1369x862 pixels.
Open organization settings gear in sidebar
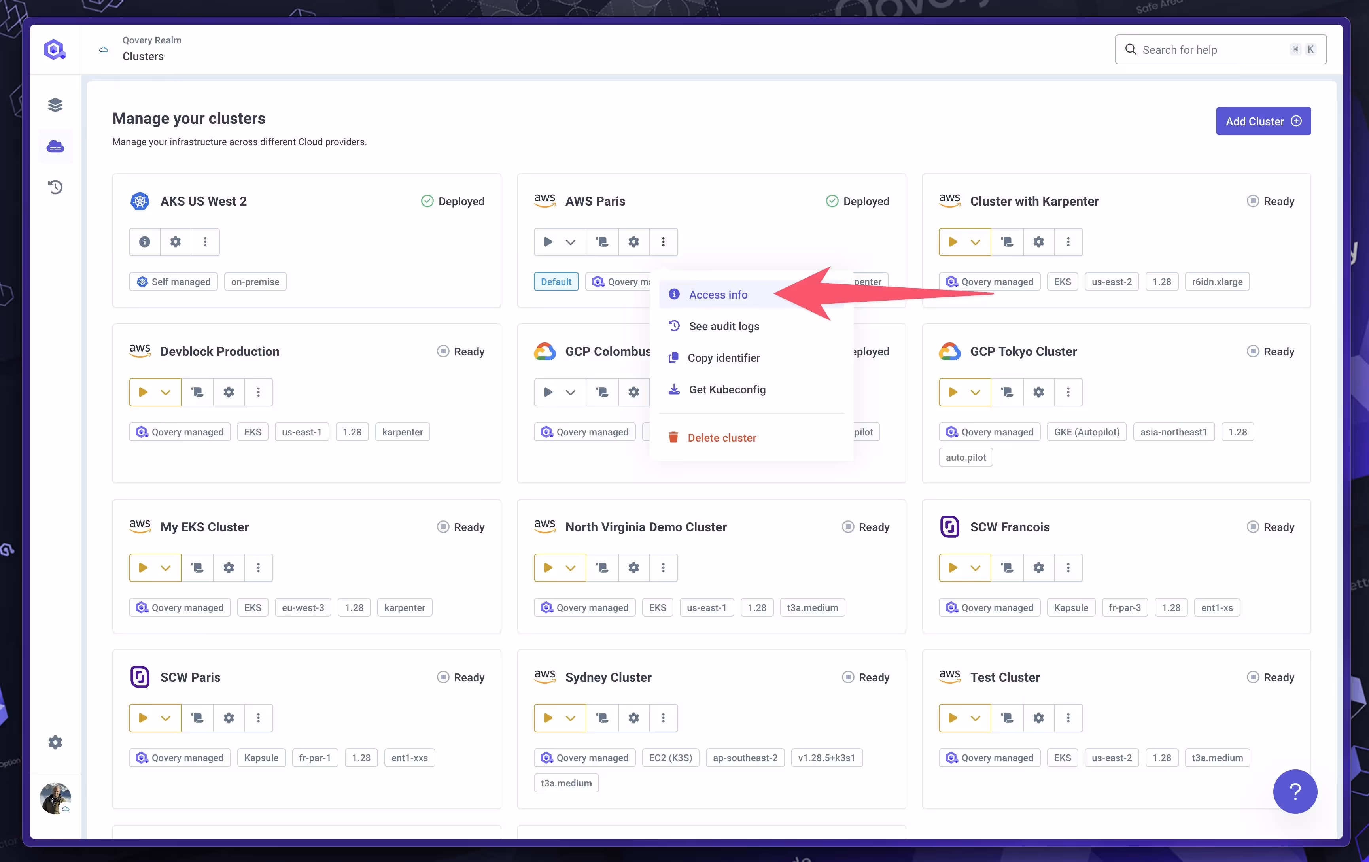pos(55,742)
